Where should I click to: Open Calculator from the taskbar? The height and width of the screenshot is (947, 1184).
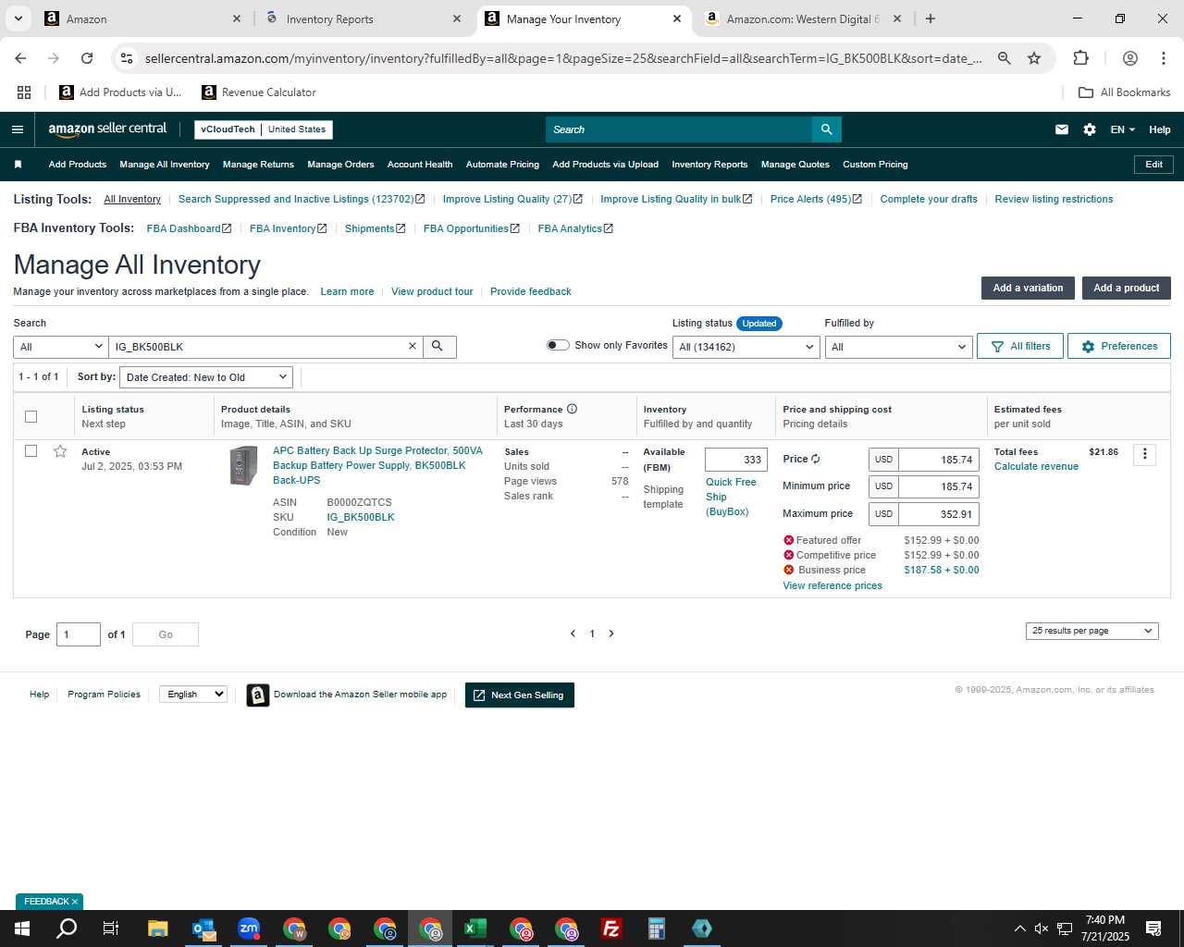coord(656,929)
